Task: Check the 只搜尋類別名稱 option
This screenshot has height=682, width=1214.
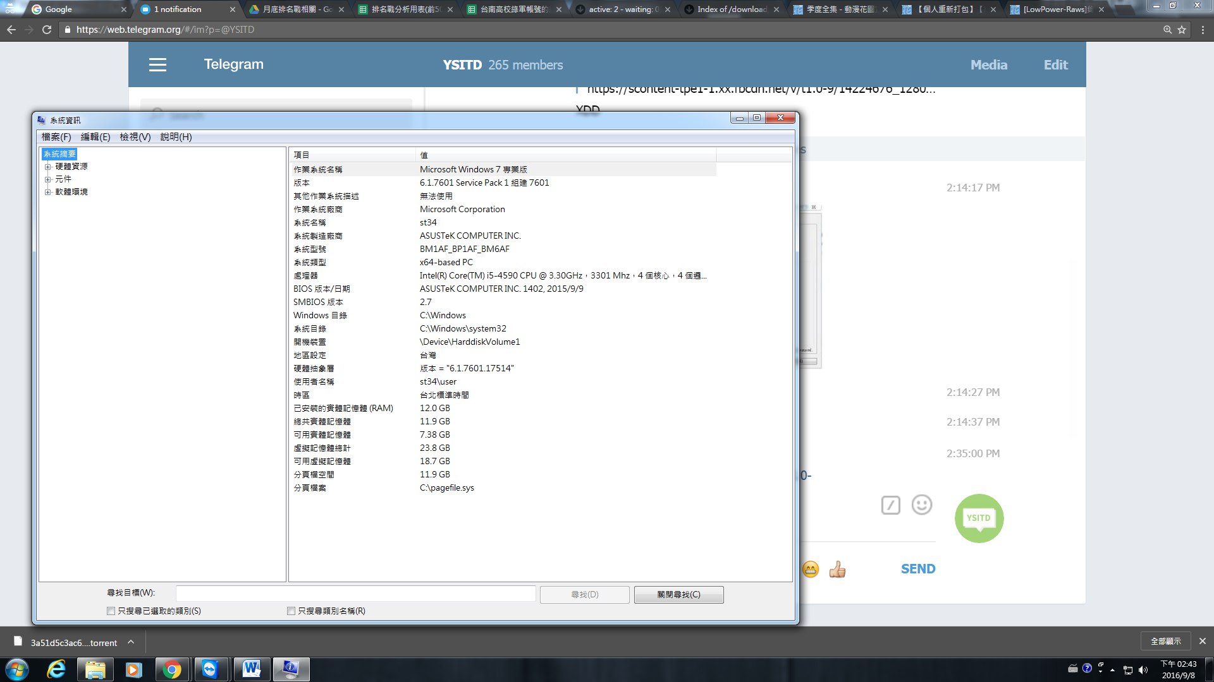Action: [291, 611]
